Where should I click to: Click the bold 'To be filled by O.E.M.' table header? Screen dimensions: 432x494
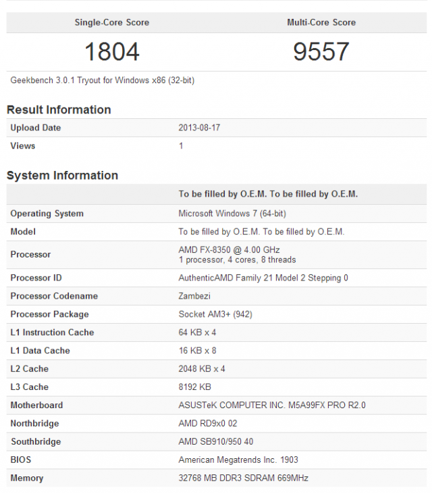268,194
